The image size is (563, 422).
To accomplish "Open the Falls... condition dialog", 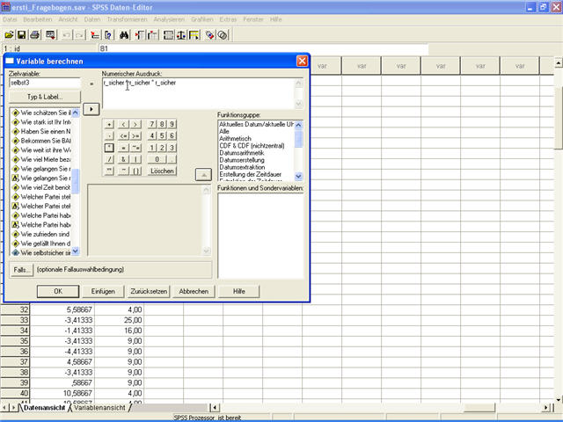I will pos(22,269).
